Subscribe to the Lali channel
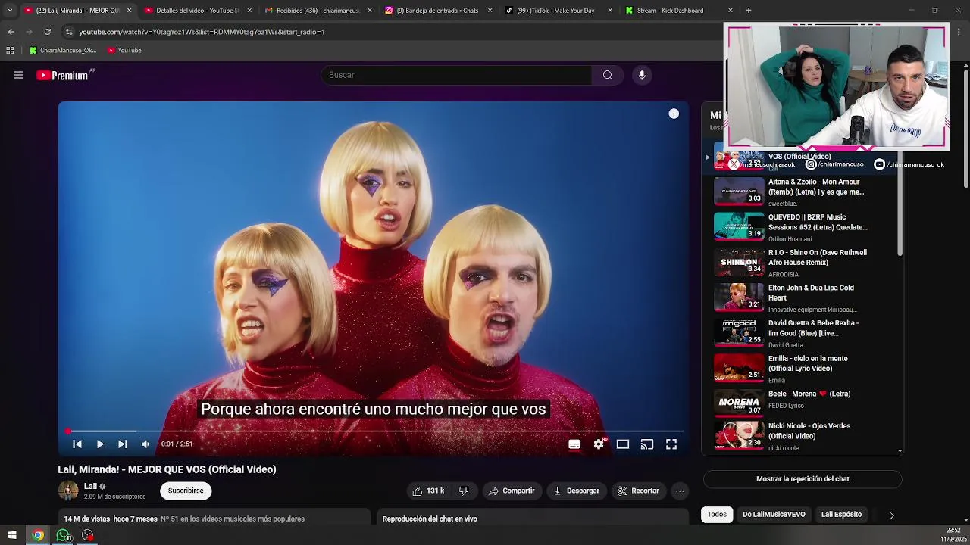 [186, 490]
